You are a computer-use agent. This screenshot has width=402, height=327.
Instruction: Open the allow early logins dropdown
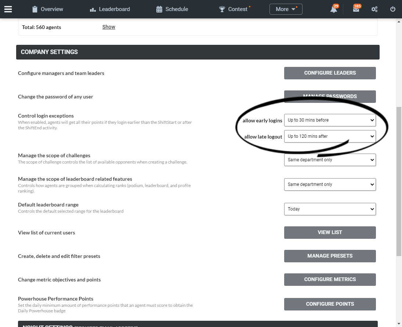330,120
